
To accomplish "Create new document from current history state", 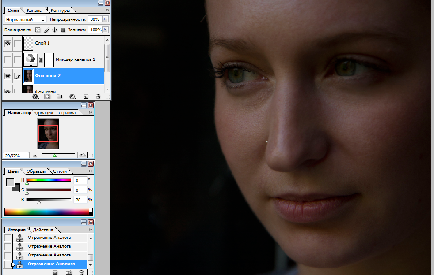I will coord(55,272).
